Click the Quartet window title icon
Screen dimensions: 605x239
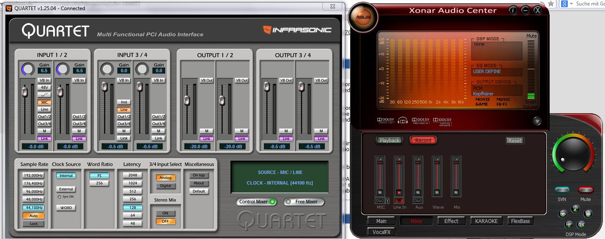(x=9, y=8)
